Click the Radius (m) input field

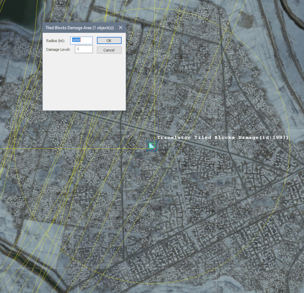tap(81, 40)
